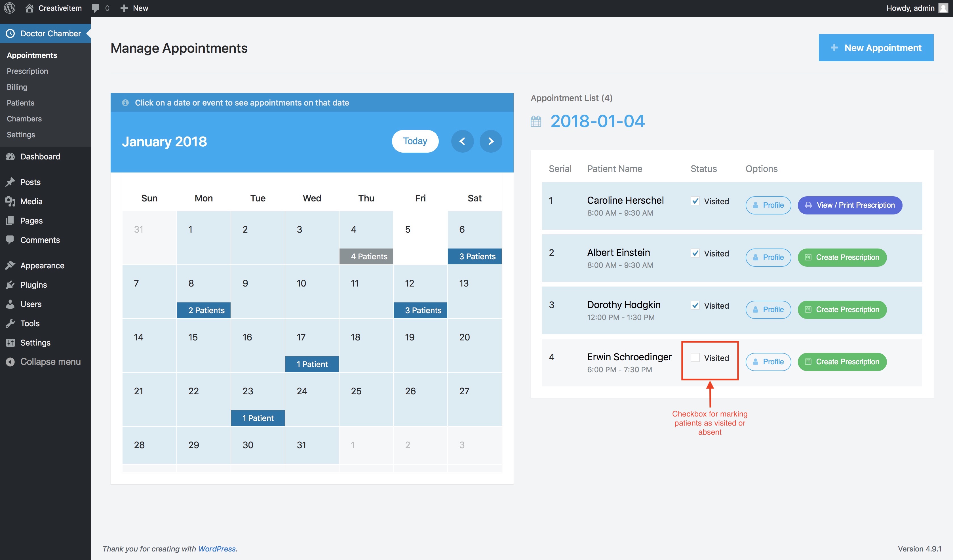
Task: Uncheck Visited for Caroline Herschel
Action: 695,201
